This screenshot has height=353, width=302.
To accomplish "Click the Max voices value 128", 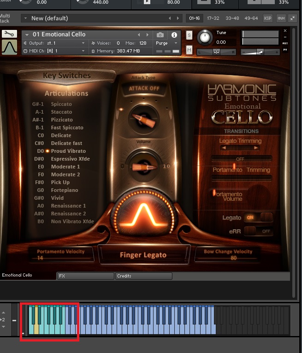I will (x=143, y=43).
